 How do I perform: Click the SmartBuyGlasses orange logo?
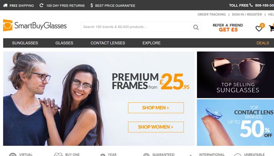coord(8,25)
